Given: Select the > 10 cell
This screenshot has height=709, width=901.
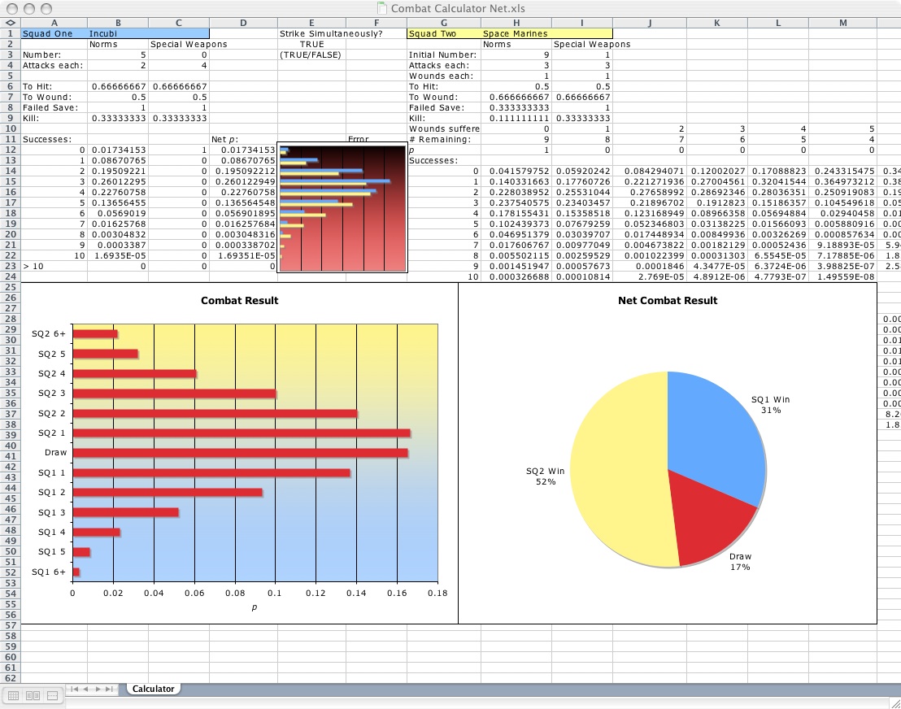Looking at the screenshot, I should click(x=54, y=266).
